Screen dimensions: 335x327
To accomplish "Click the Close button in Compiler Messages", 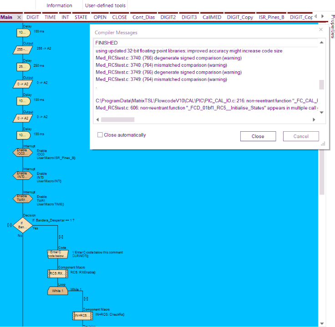I will coord(258,136).
